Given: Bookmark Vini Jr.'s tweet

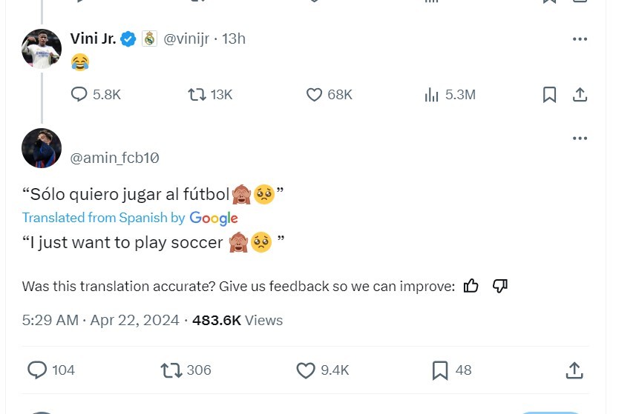Looking at the screenshot, I should coord(549,95).
